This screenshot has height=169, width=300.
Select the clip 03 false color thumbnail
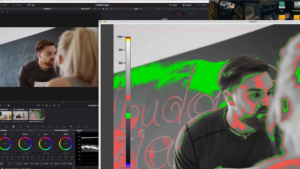pos(37,115)
